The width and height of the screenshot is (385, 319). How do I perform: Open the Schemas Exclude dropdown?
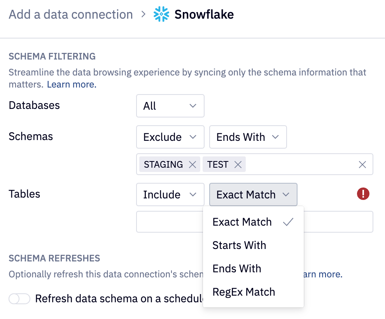point(170,137)
